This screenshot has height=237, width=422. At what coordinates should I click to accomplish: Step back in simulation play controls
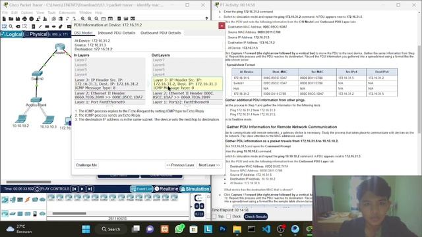[75, 189]
